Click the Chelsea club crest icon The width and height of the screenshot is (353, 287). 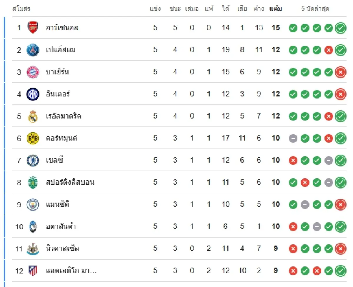(33, 160)
